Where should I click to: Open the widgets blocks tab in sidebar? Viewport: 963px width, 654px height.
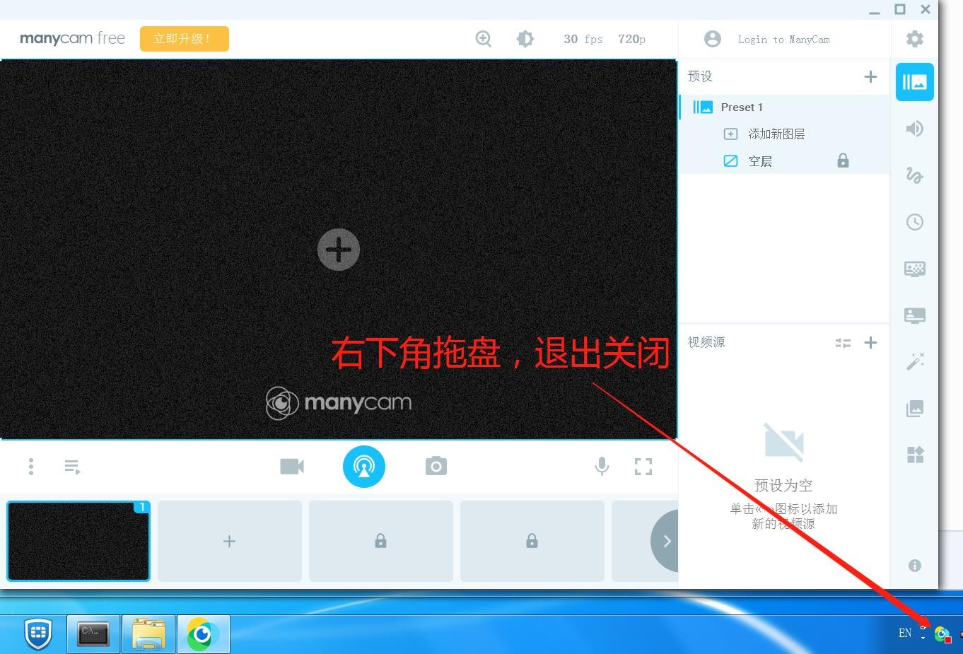click(915, 455)
